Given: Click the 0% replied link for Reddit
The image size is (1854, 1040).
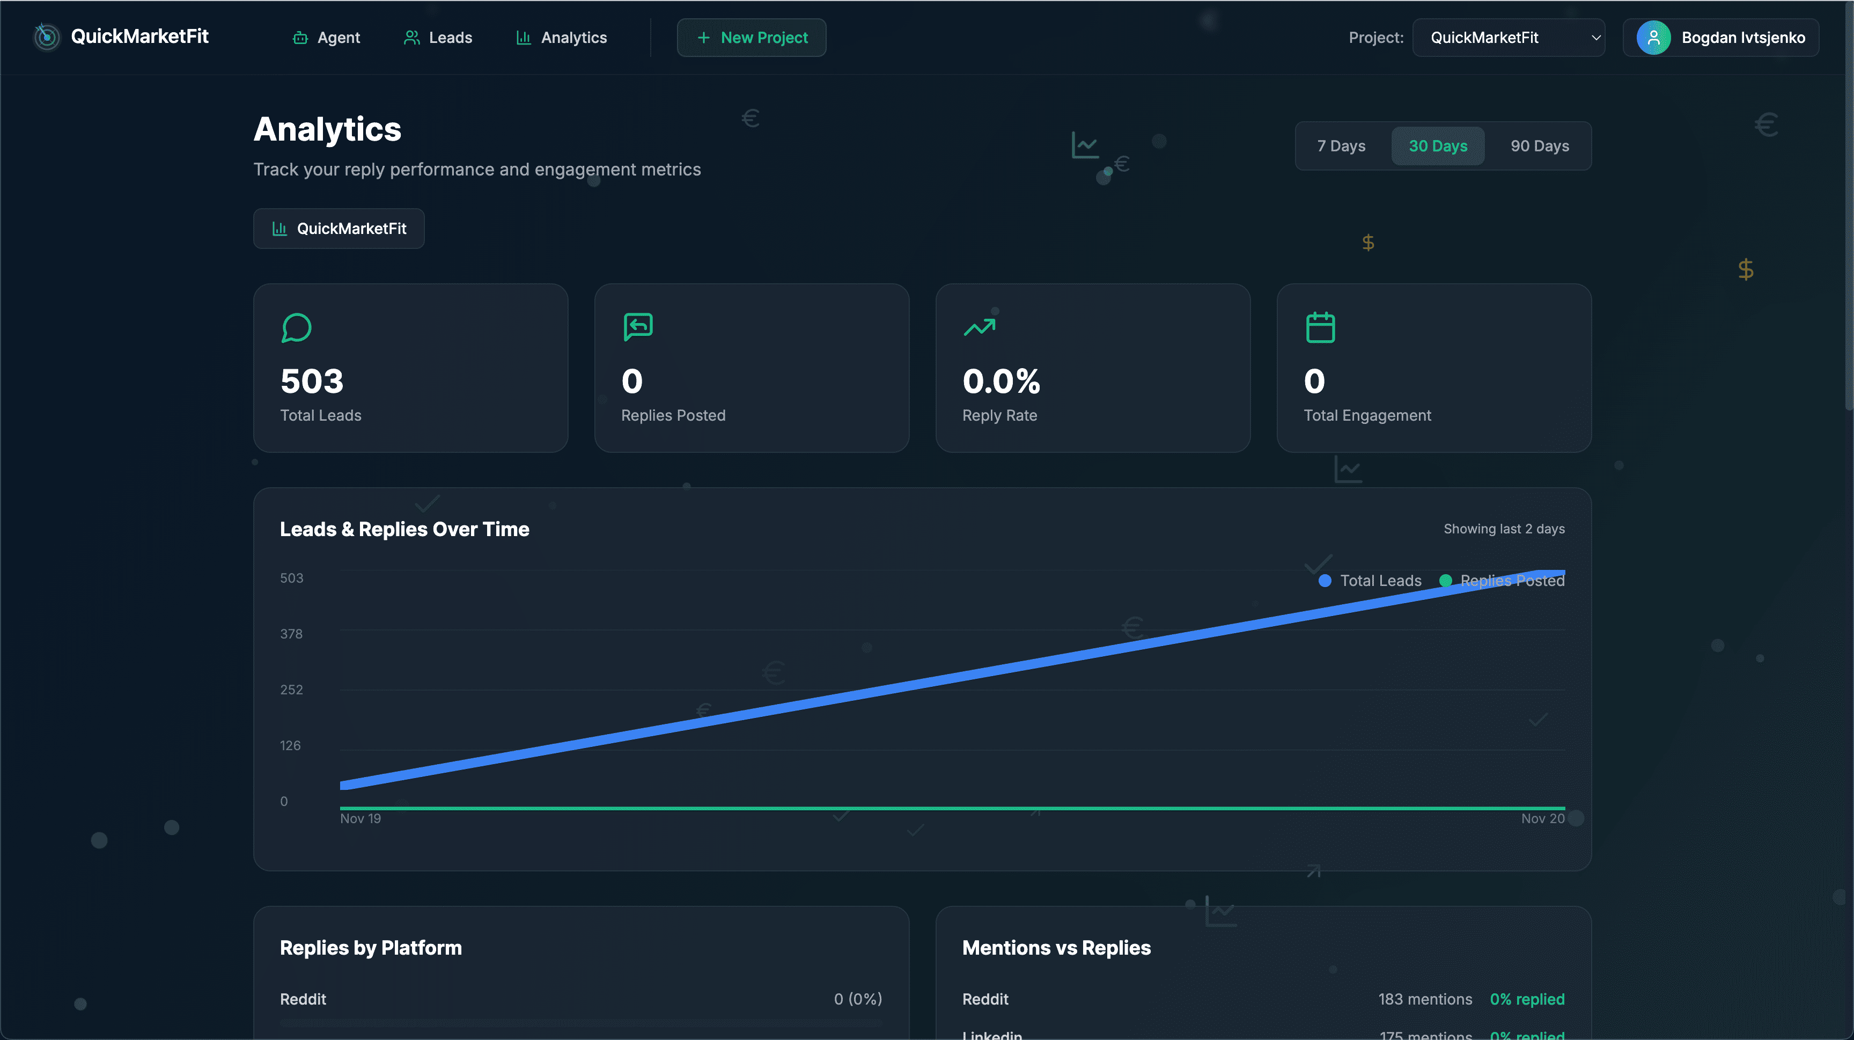Looking at the screenshot, I should tap(1527, 999).
